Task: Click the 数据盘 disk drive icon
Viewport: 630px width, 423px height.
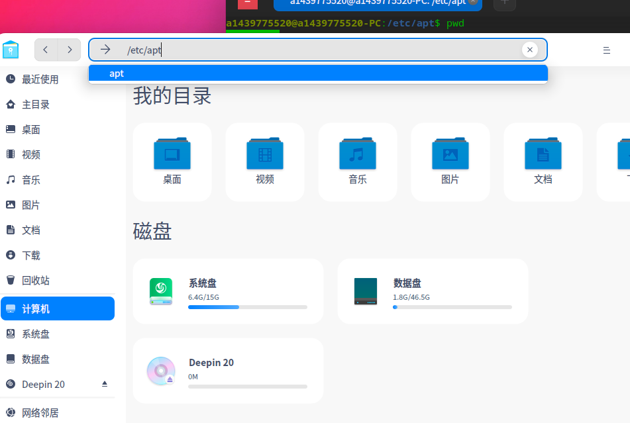Action: click(x=366, y=291)
